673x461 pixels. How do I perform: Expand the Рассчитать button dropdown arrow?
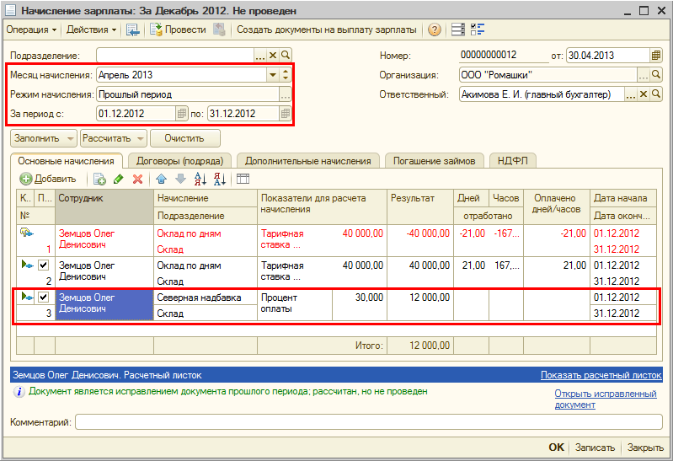140,138
